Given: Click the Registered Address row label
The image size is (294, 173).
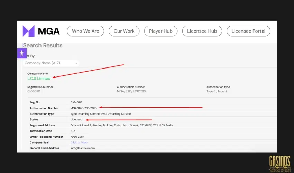Looking at the screenshot, I should 43,125.
